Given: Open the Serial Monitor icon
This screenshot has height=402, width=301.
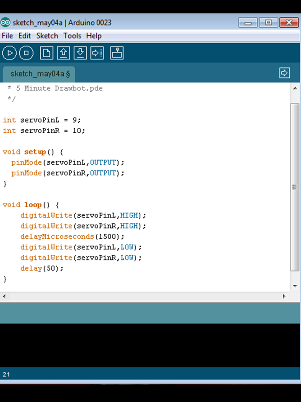Looking at the screenshot, I should (x=117, y=53).
